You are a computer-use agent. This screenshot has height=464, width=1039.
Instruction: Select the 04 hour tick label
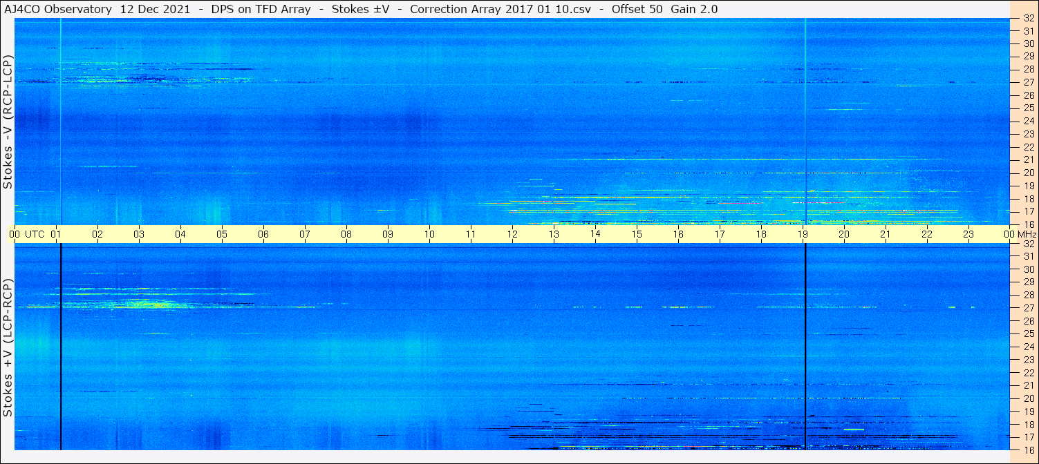click(181, 235)
